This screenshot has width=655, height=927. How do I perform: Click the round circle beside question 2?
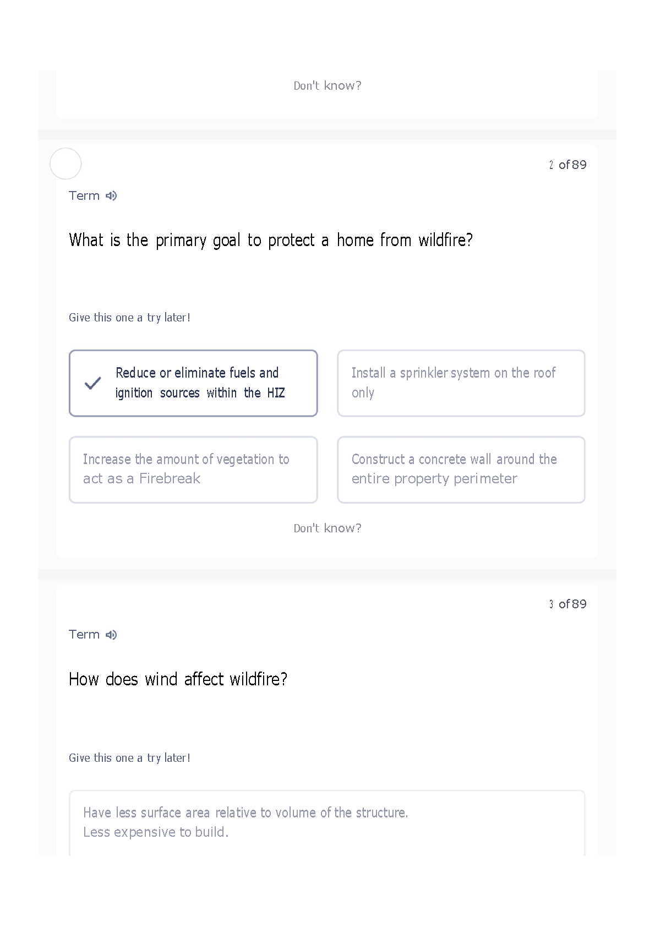(65, 163)
